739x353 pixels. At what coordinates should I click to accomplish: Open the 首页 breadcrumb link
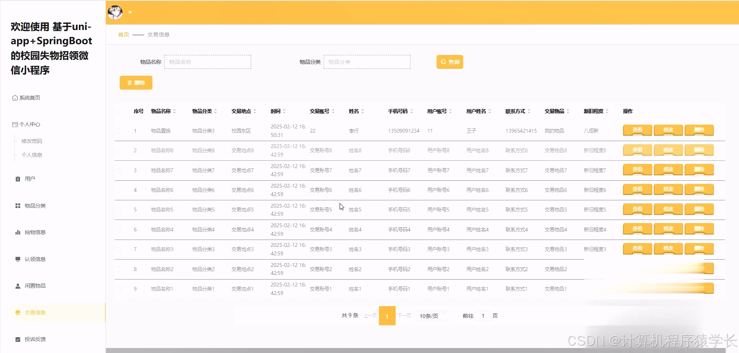123,34
